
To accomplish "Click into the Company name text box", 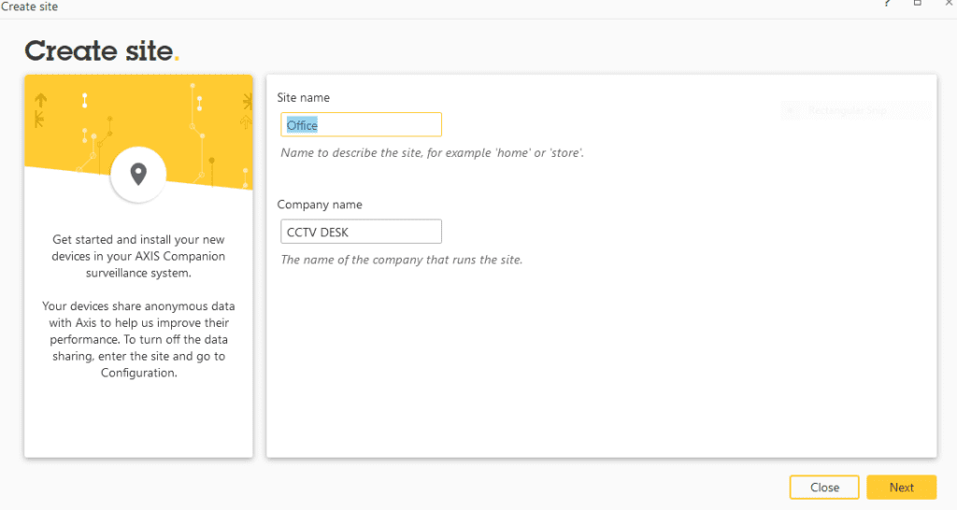I will point(361,232).
